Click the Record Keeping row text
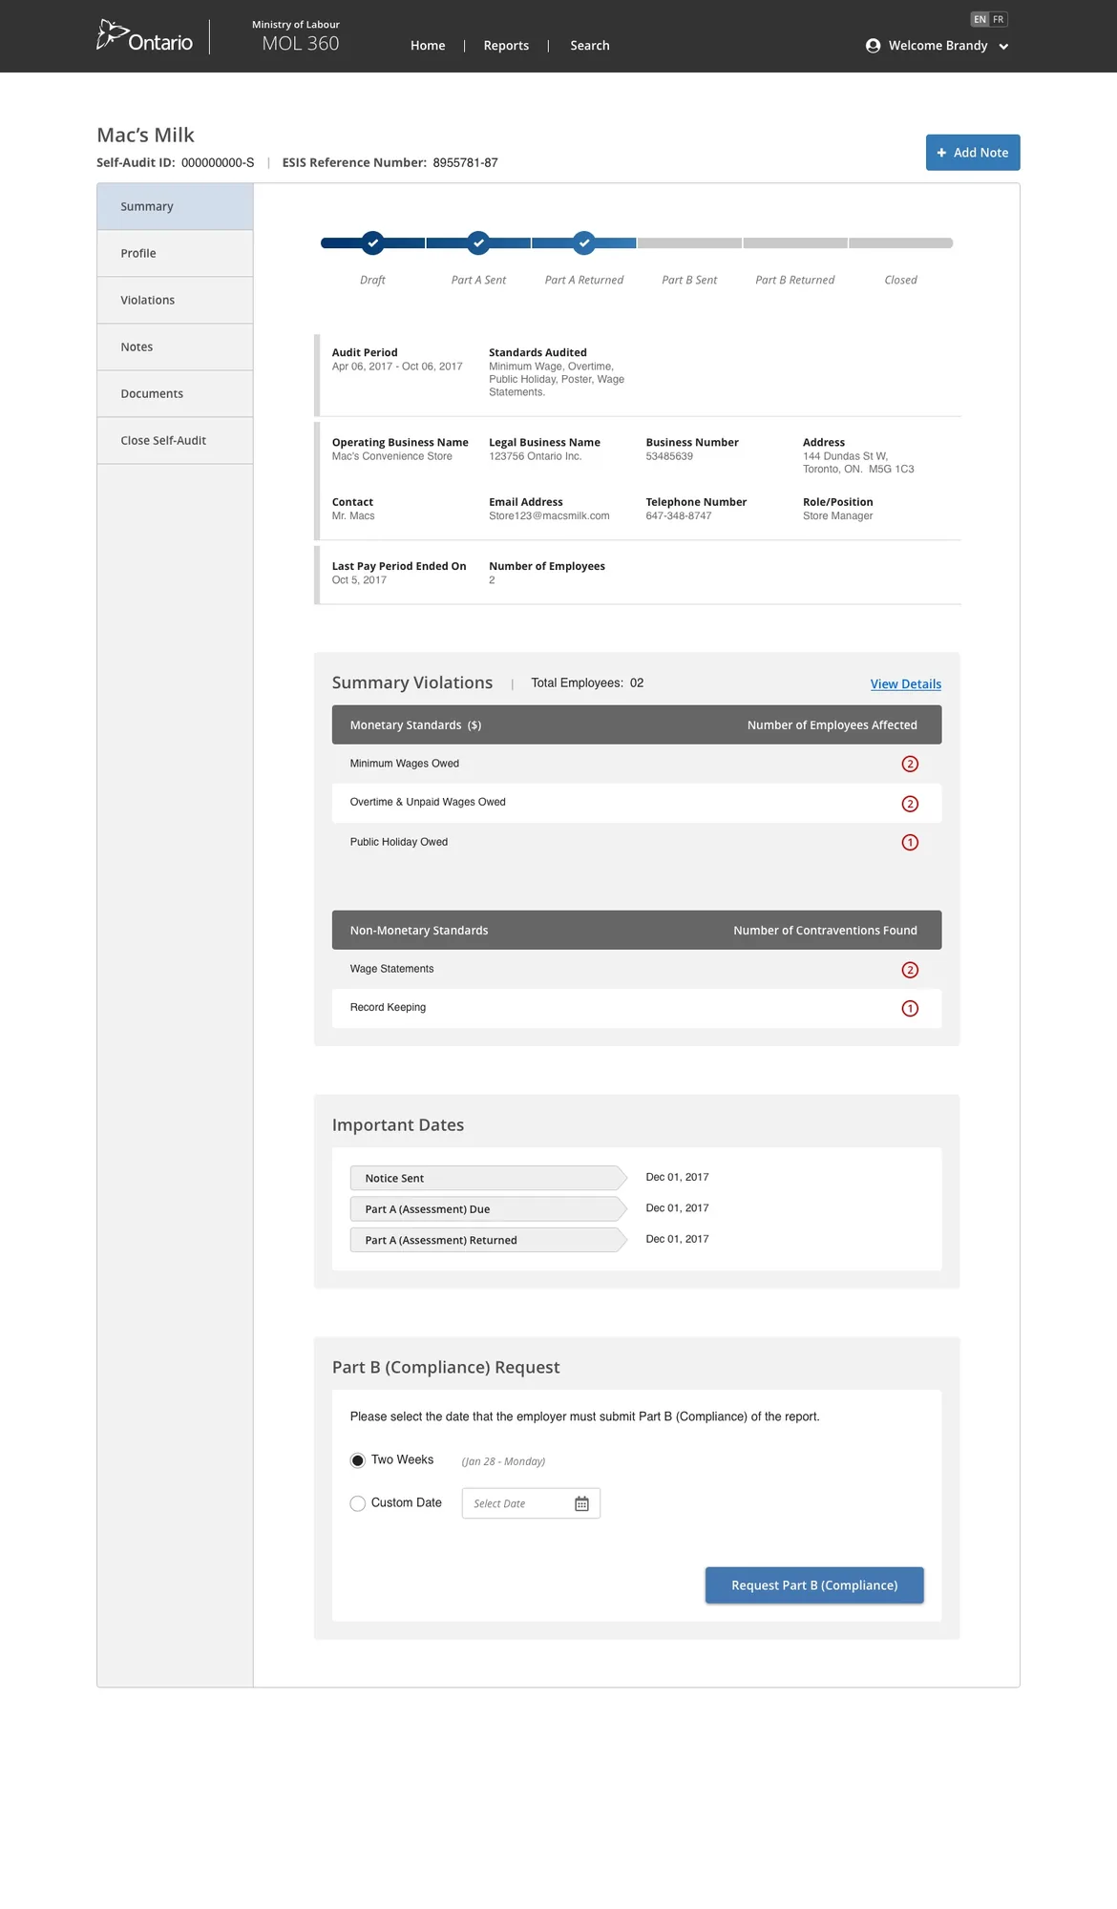1117x1909 pixels. [388, 1008]
